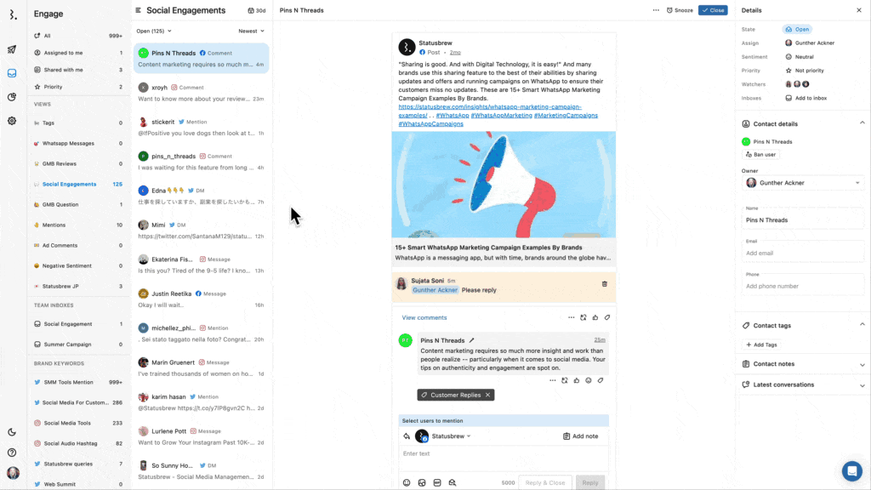
Task: Toggle dark mode moon icon
Action: click(12, 432)
